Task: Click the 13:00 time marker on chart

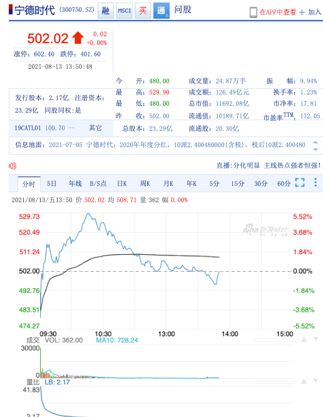Action: [167, 334]
